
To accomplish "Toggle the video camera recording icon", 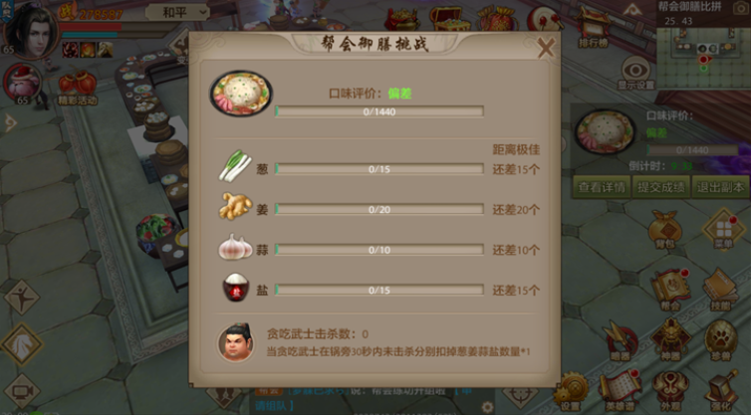I will (x=22, y=392).
